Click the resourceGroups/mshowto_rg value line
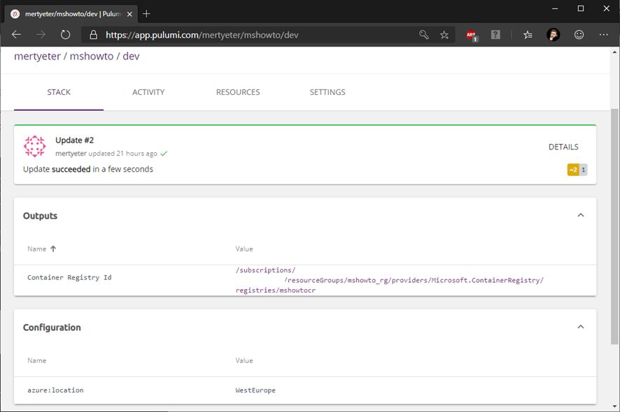The height and width of the screenshot is (412, 620). tap(414, 280)
